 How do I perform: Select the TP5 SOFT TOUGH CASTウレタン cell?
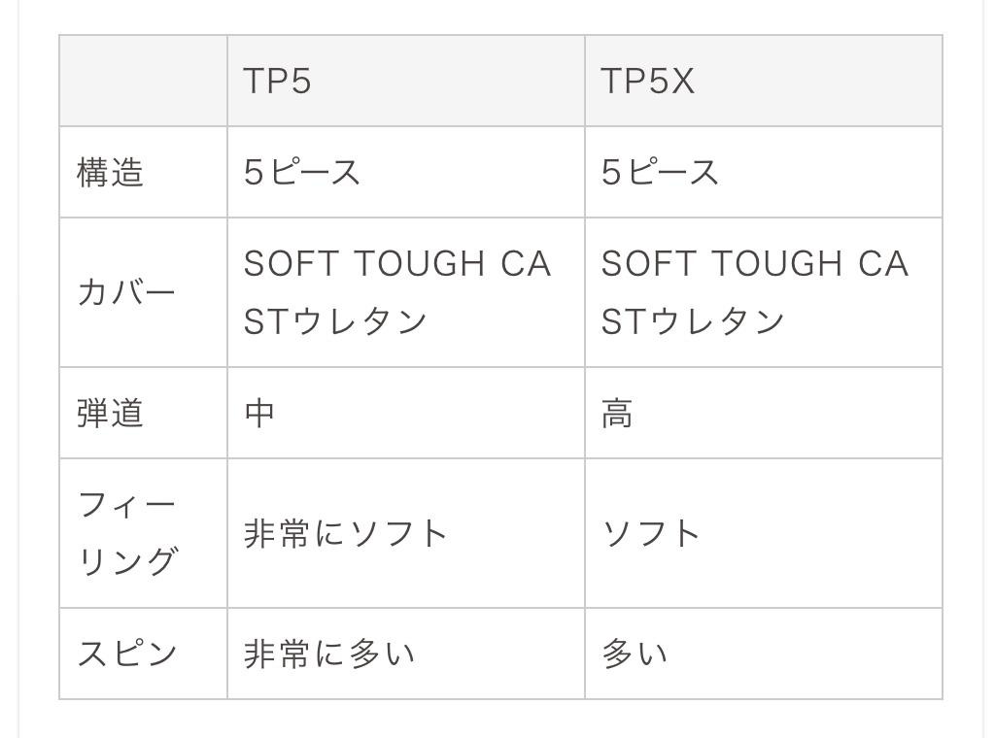[x=406, y=292]
